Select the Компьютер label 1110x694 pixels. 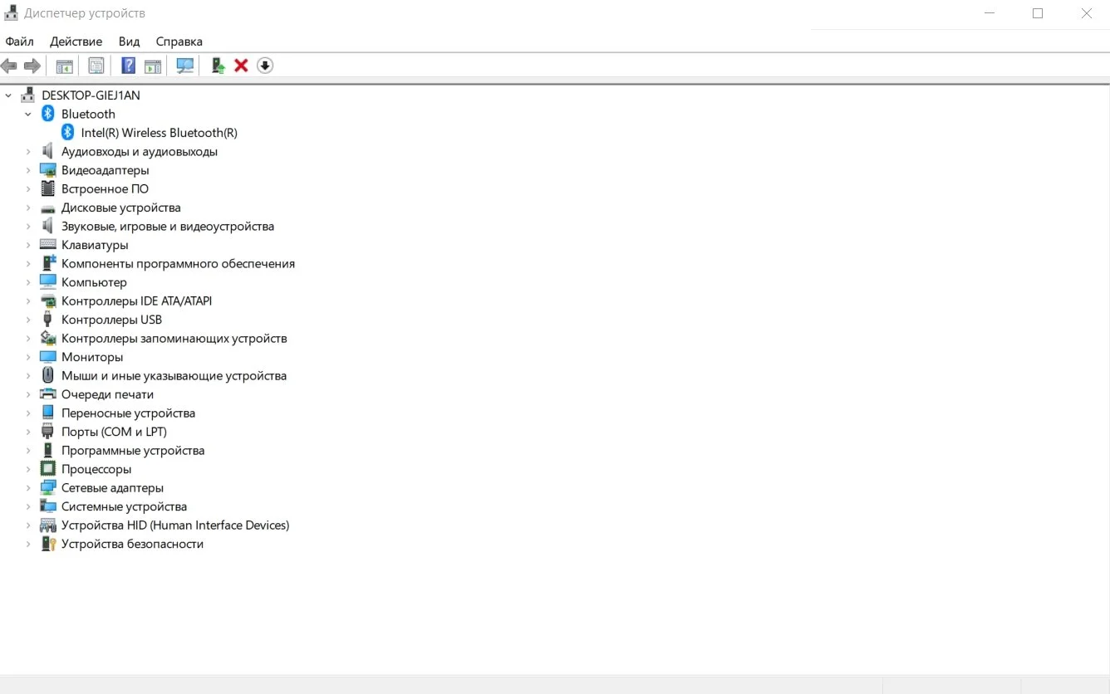click(x=94, y=282)
